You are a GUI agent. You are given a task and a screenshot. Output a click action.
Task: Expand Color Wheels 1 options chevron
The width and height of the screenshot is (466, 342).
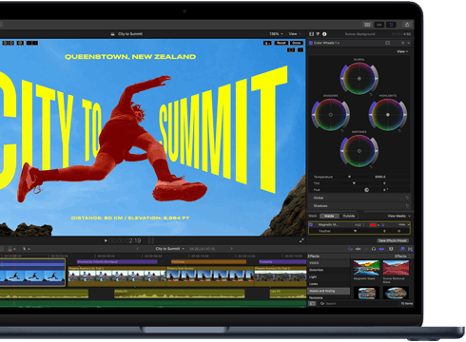(x=409, y=43)
